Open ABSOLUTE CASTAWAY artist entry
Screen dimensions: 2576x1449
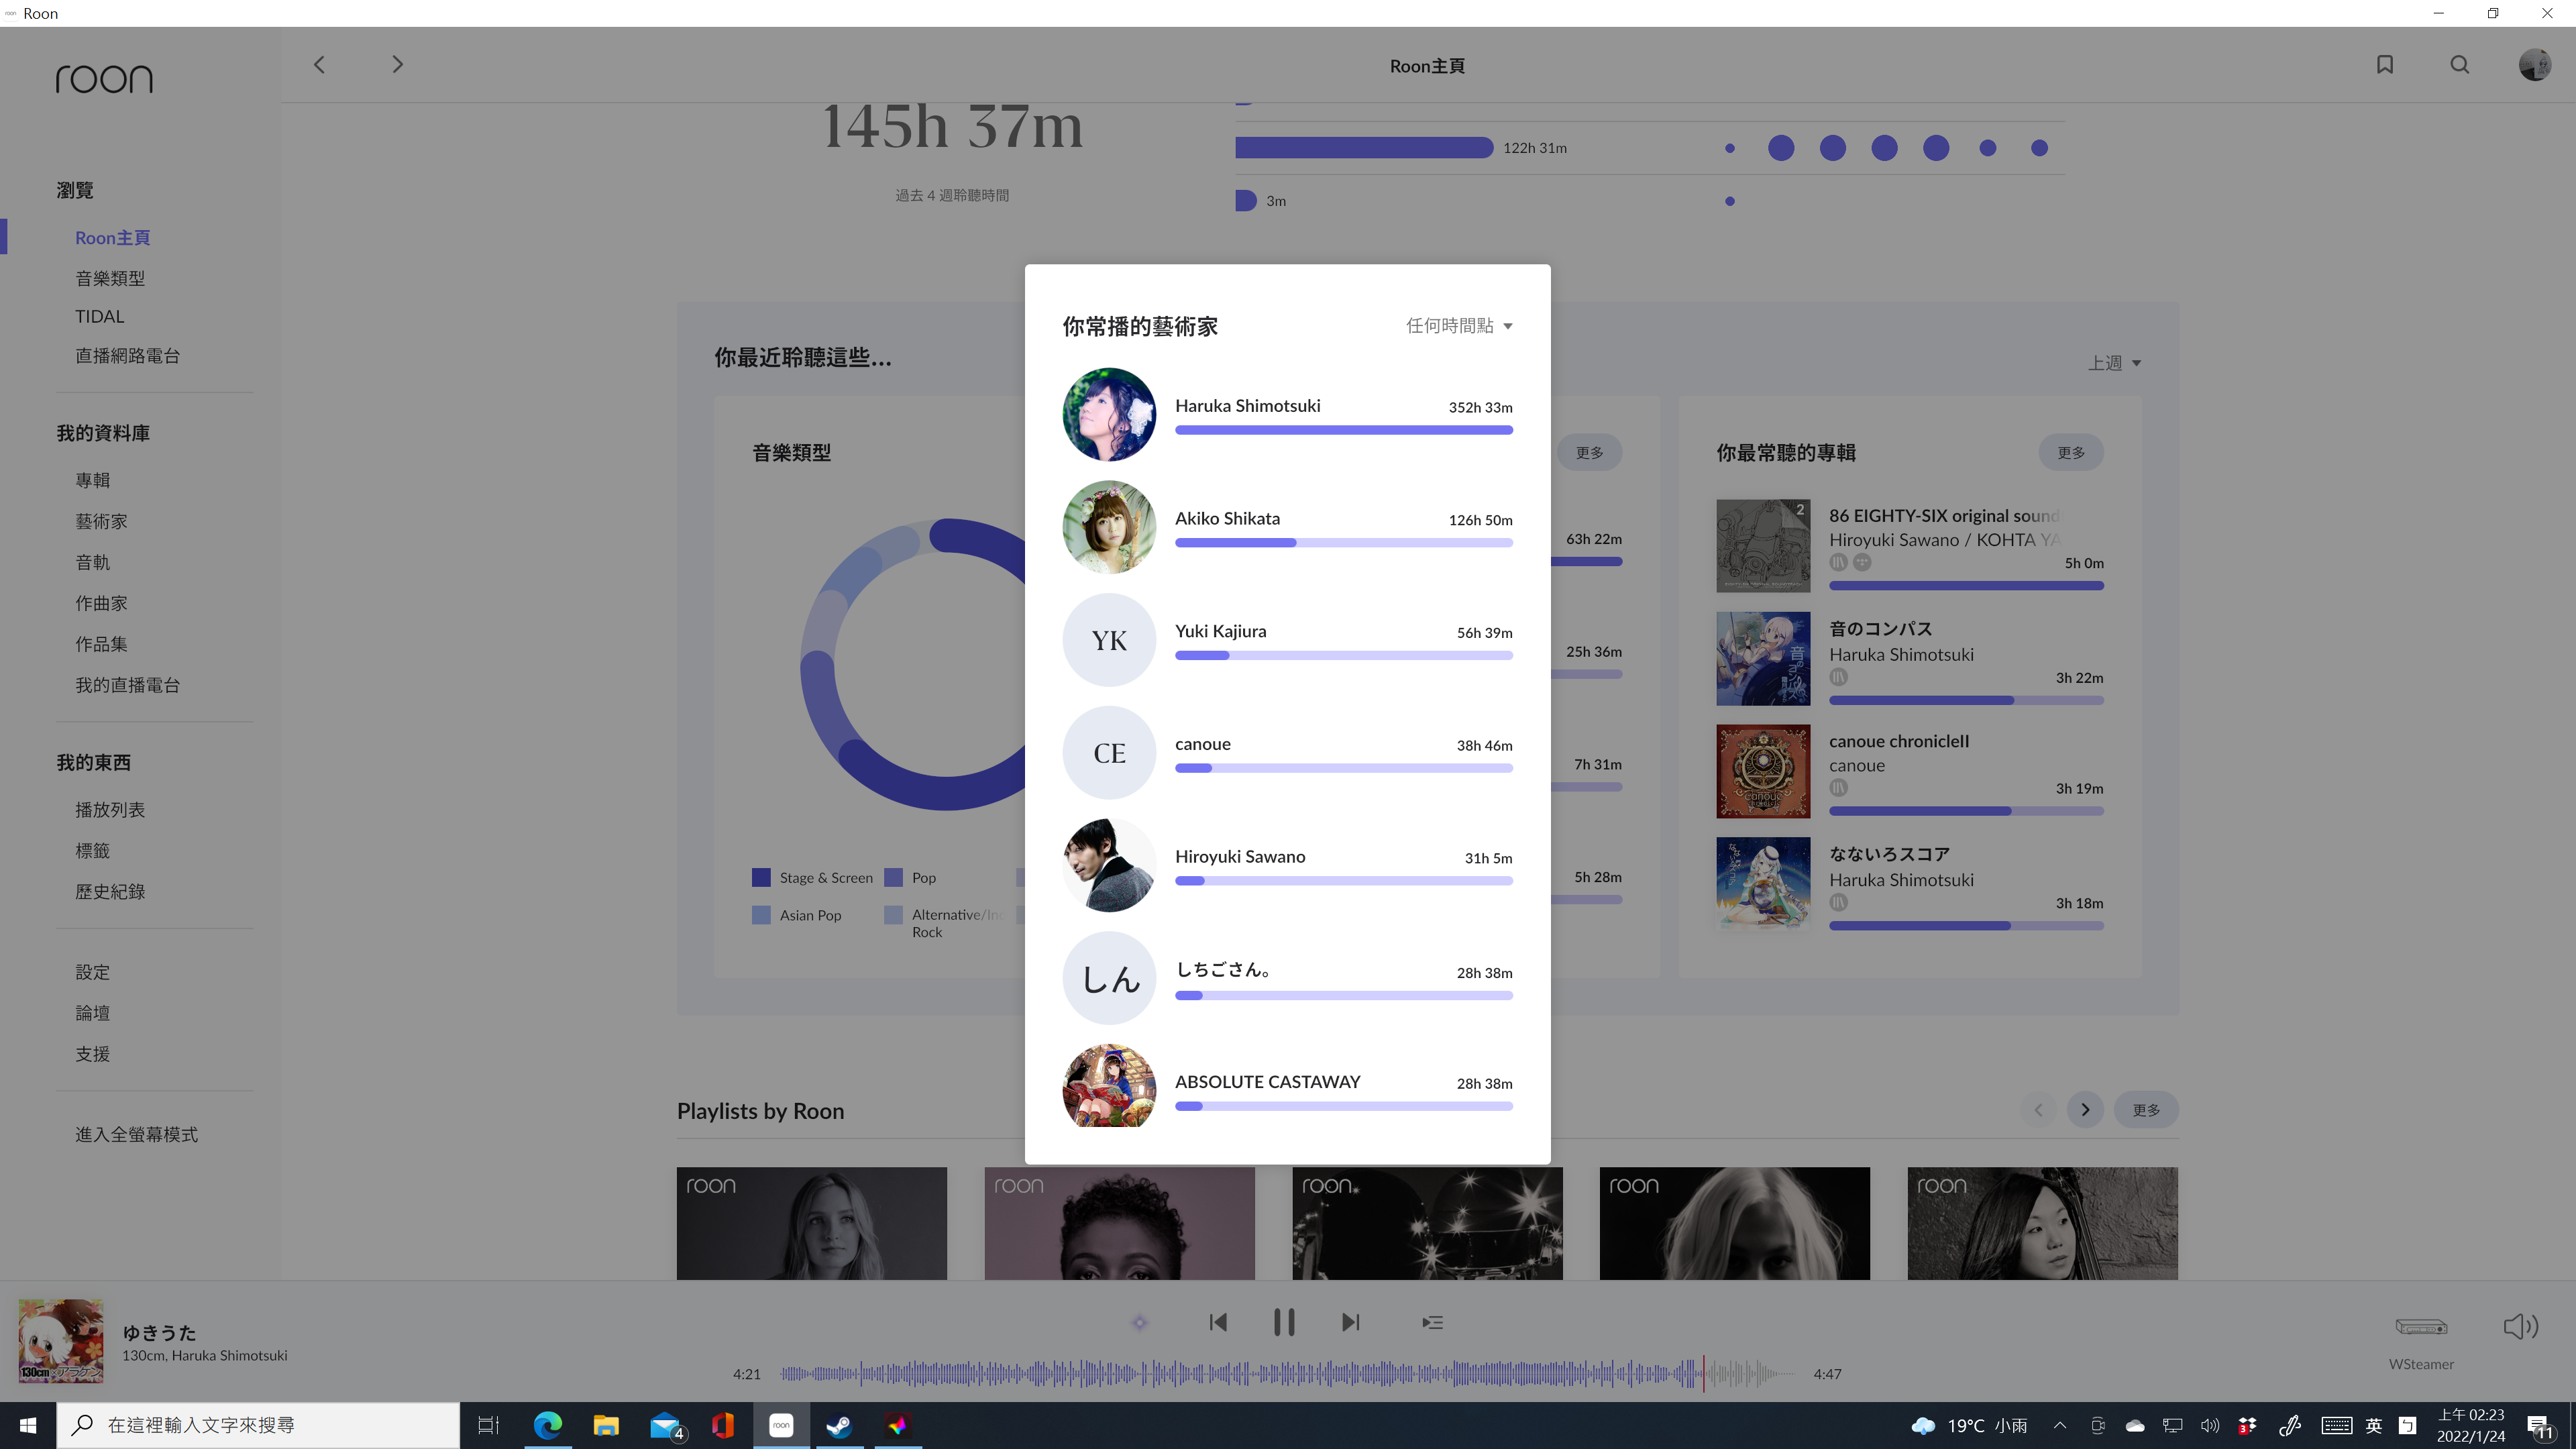point(1287,1086)
